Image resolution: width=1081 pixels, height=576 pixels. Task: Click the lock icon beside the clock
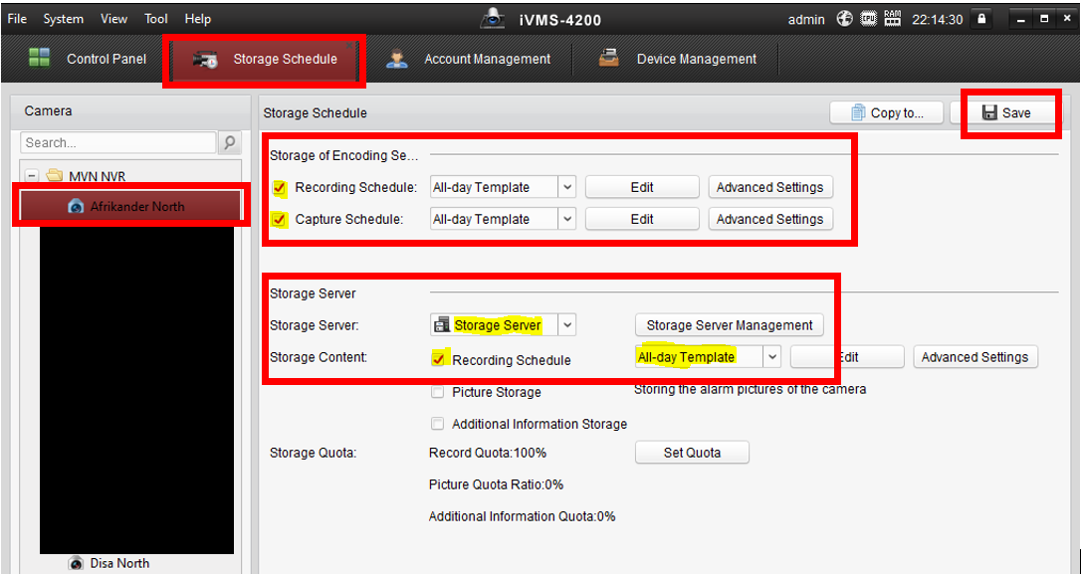(981, 19)
